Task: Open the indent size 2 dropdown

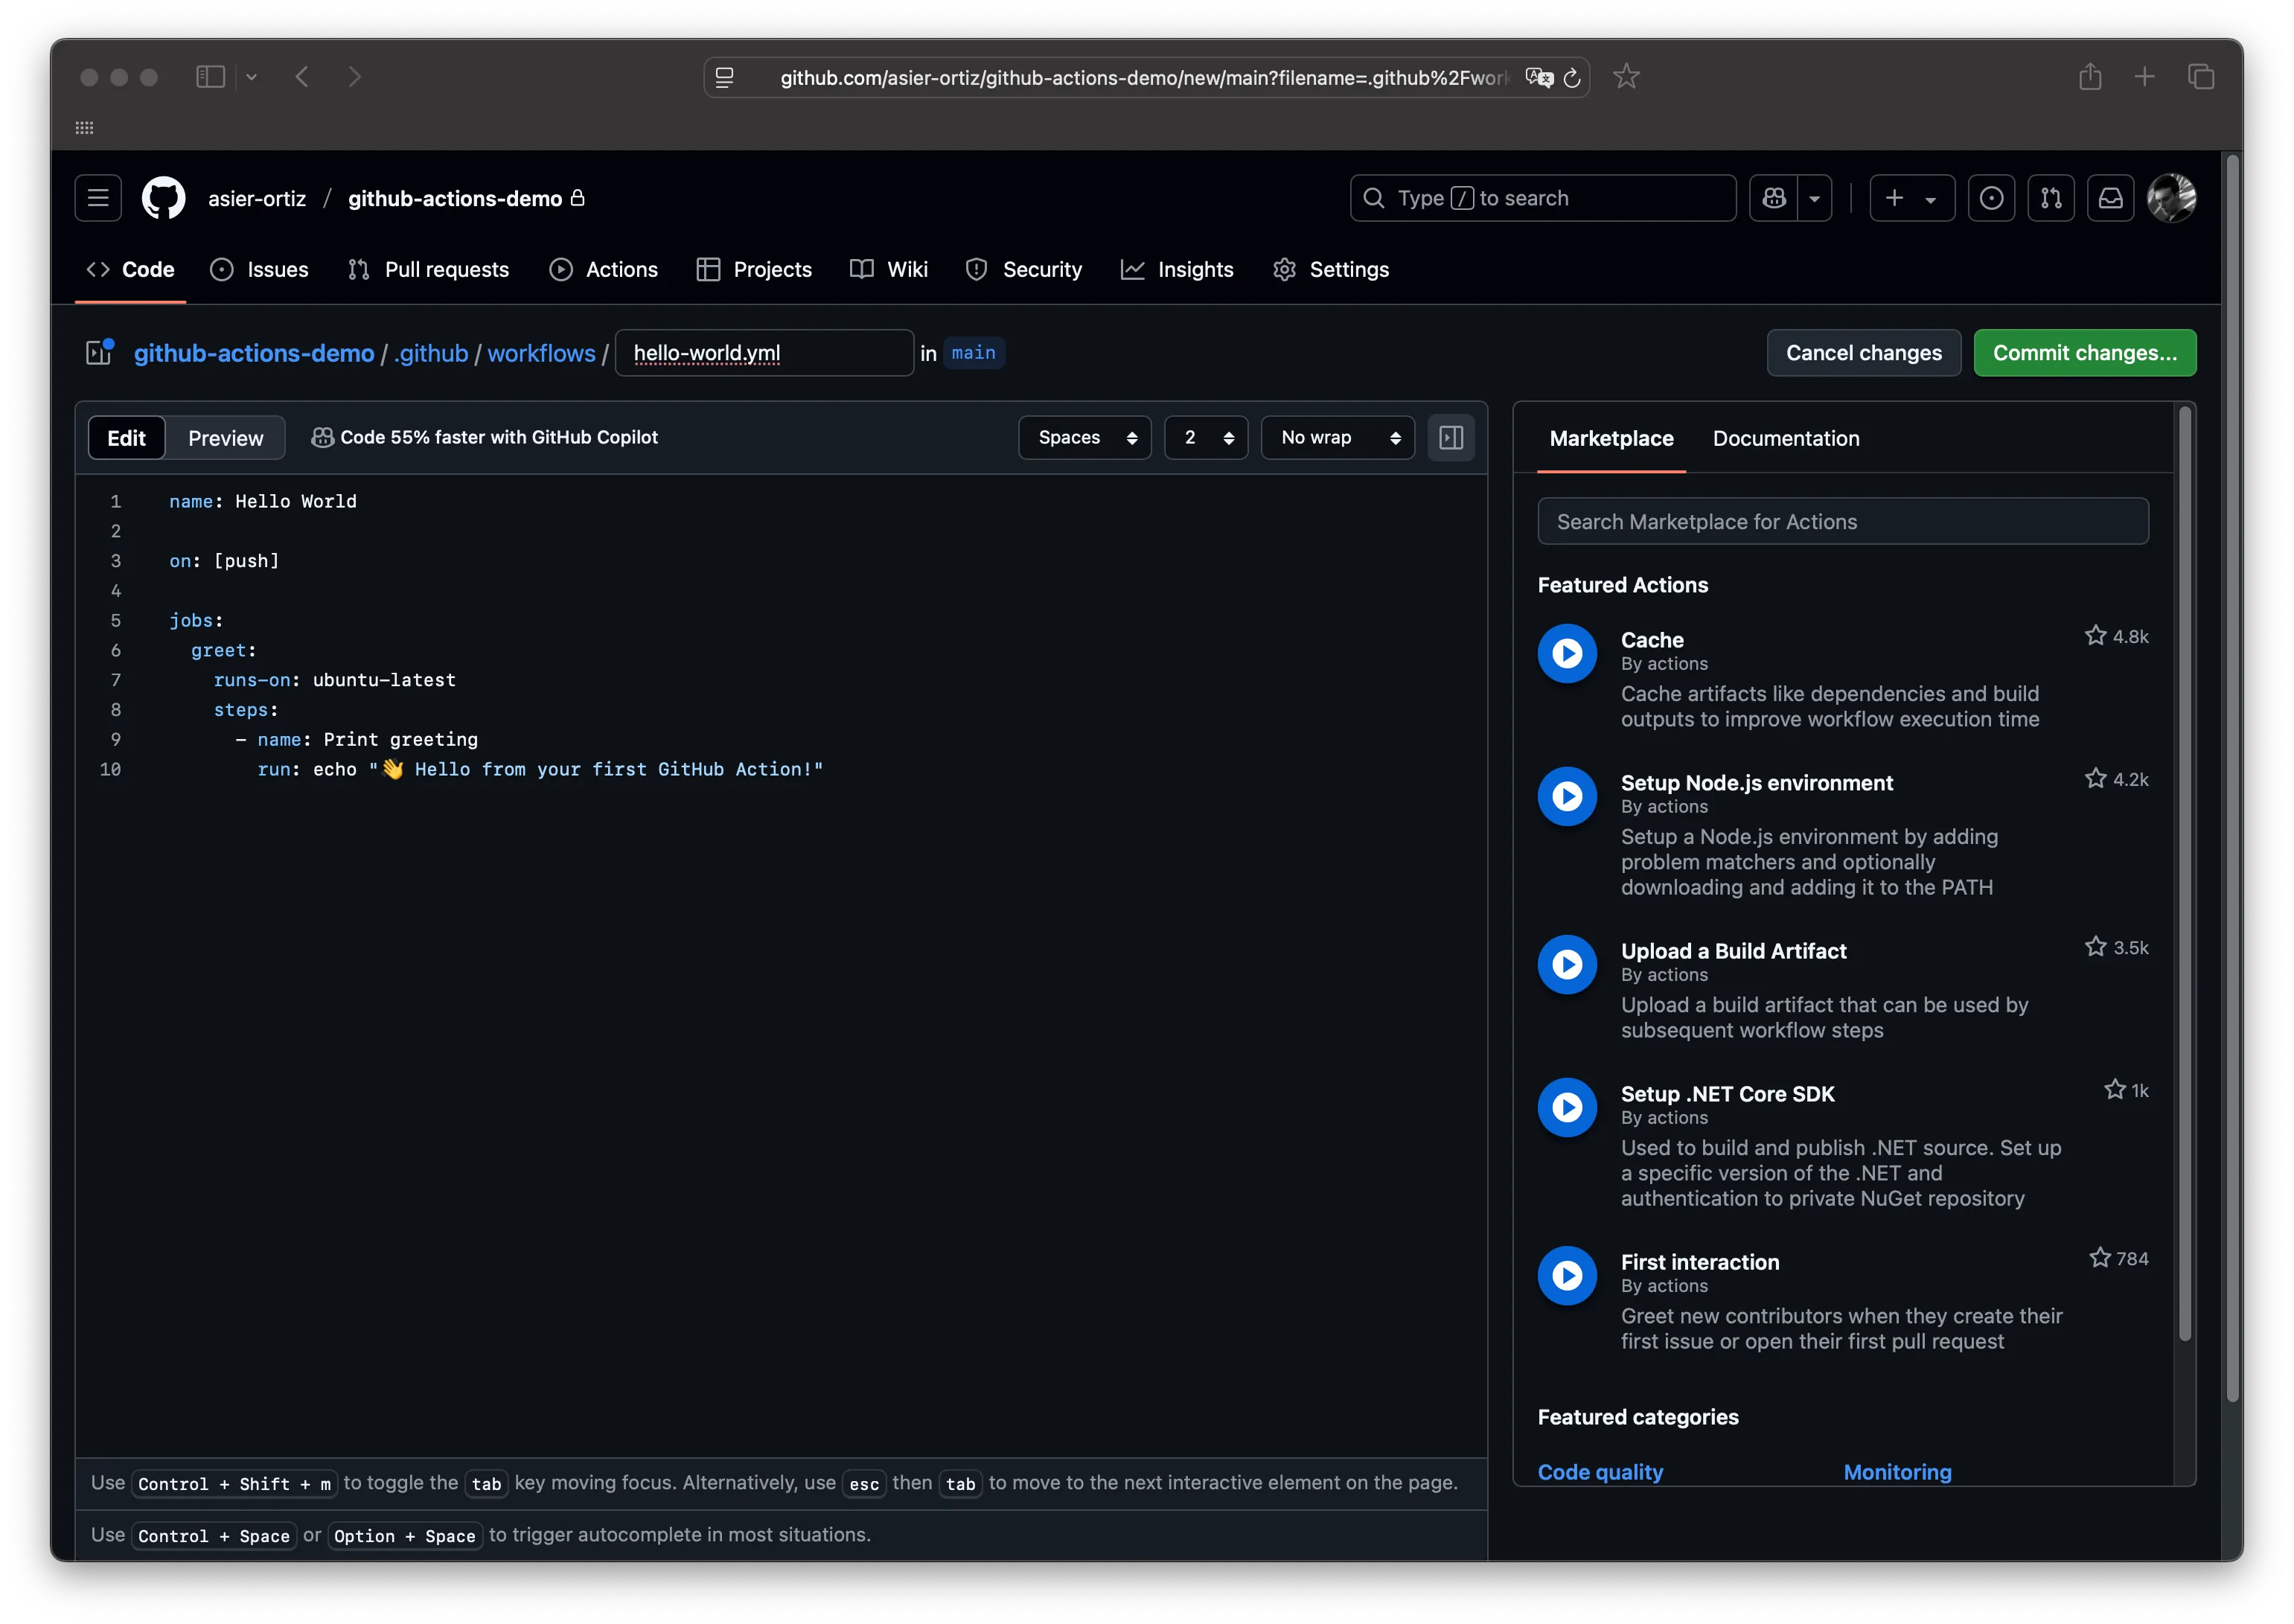Action: (1205, 437)
